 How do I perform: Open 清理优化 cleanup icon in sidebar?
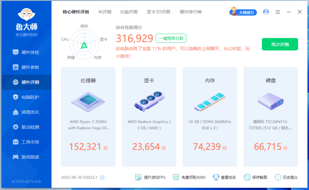pyautogui.click(x=15, y=112)
